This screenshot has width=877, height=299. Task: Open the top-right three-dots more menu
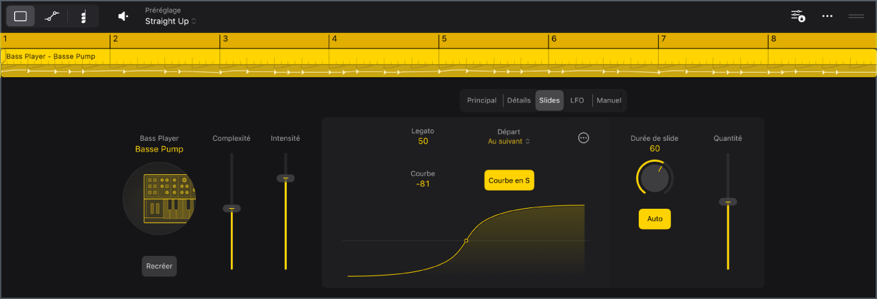827,16
